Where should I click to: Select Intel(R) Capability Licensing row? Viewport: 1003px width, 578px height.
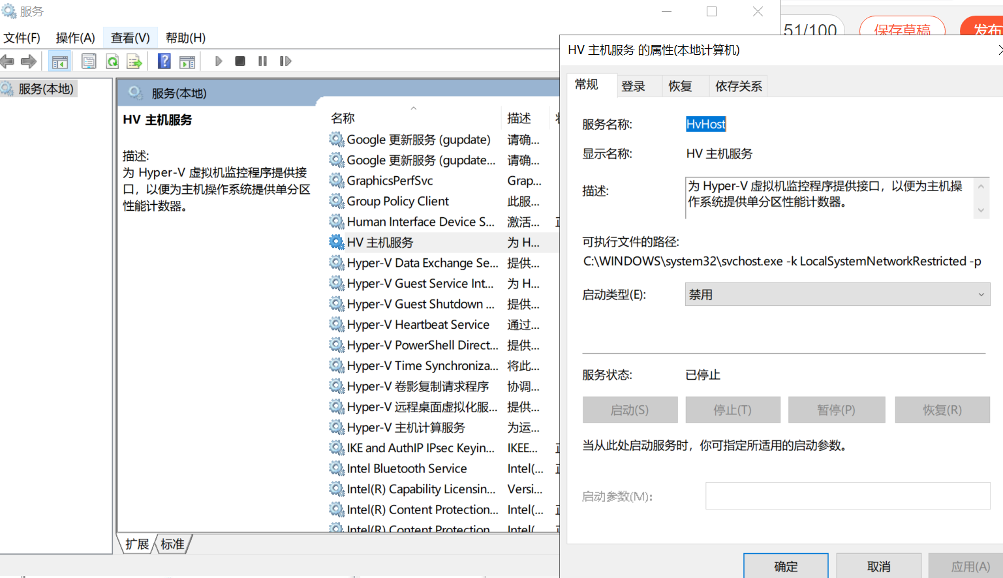tap(442, 489)
